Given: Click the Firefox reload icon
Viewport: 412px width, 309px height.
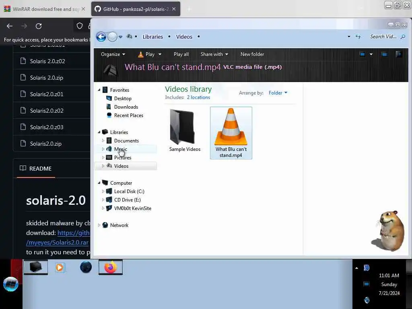Looking at the screenshot, I should click(39, 26).
